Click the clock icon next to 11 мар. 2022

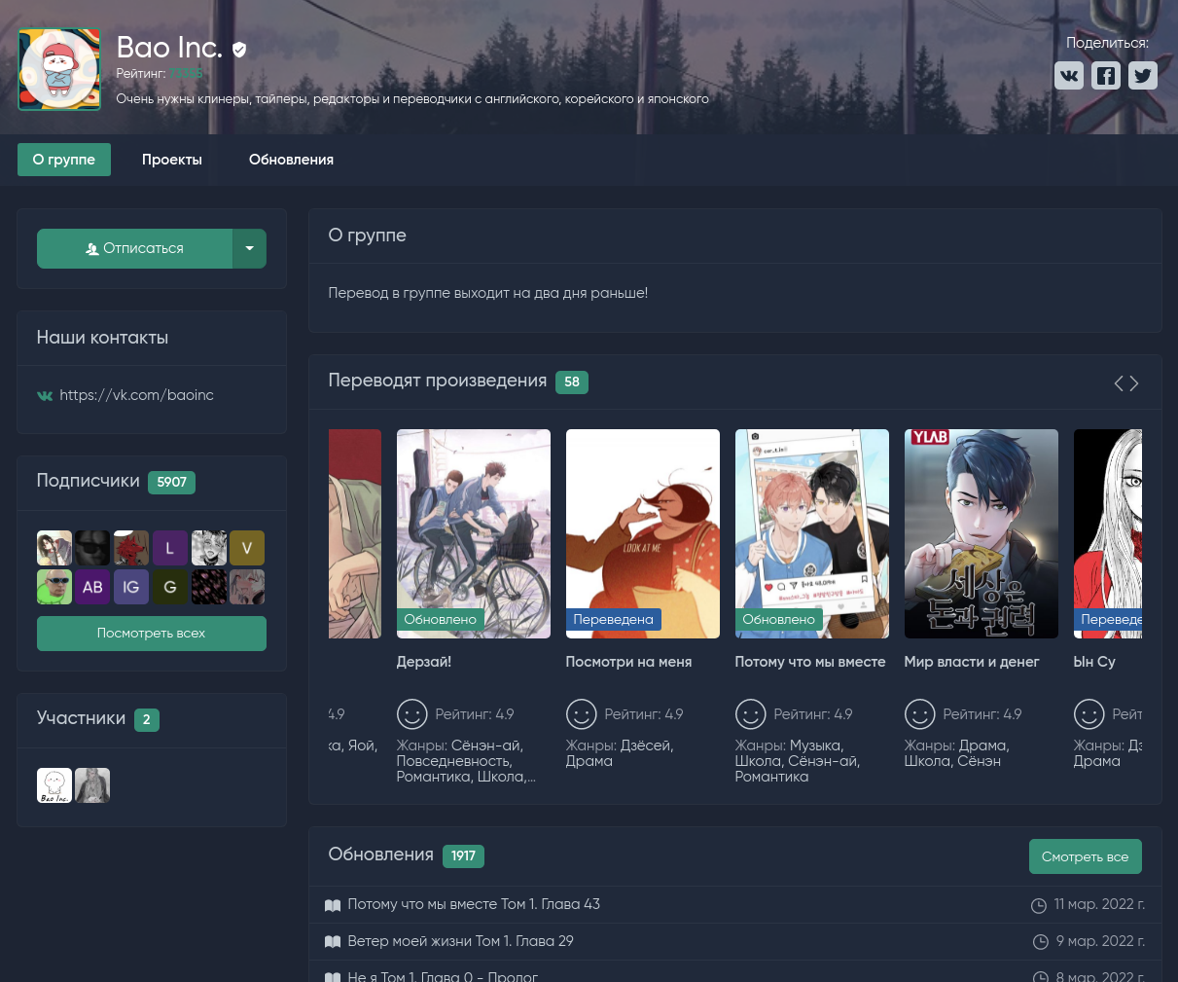[x=1039, y=905]
